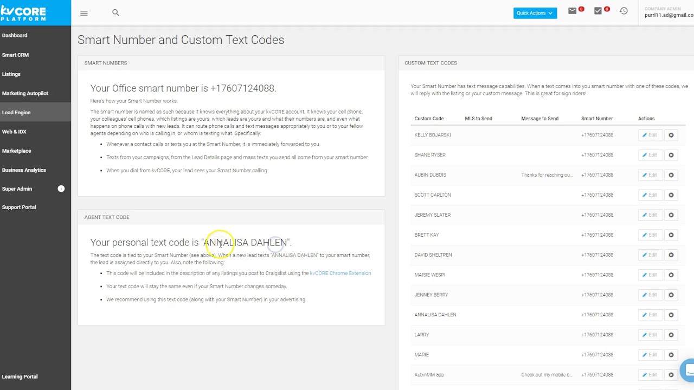694x390 pixels.
Task: Open the history clock icon
Action: point(624,11)
